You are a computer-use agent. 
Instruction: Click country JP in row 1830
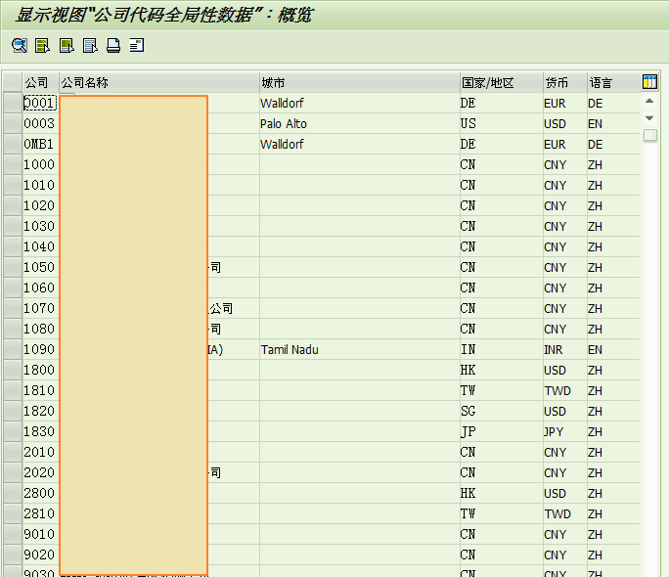coord(468,431)
